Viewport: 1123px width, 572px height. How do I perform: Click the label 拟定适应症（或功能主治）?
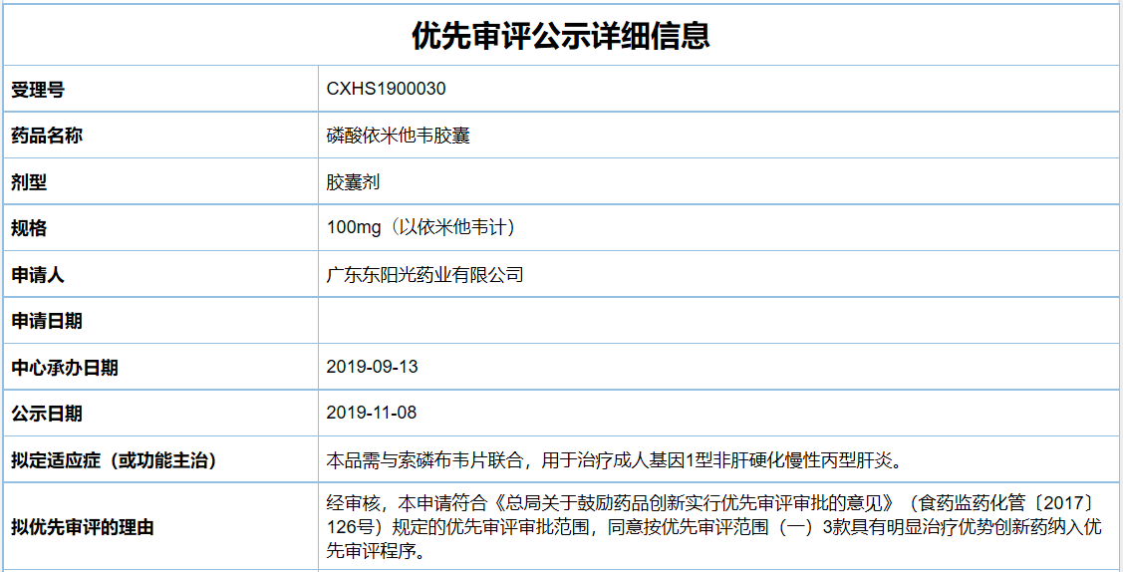click(x=114, y=459)
